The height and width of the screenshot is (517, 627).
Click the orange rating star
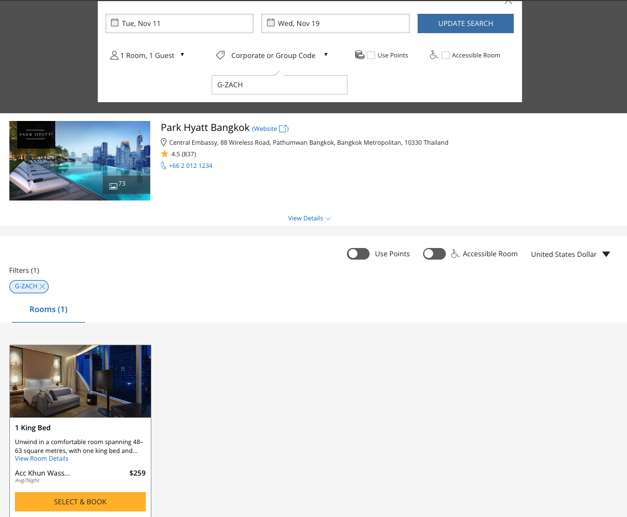[x=165, y=154]
